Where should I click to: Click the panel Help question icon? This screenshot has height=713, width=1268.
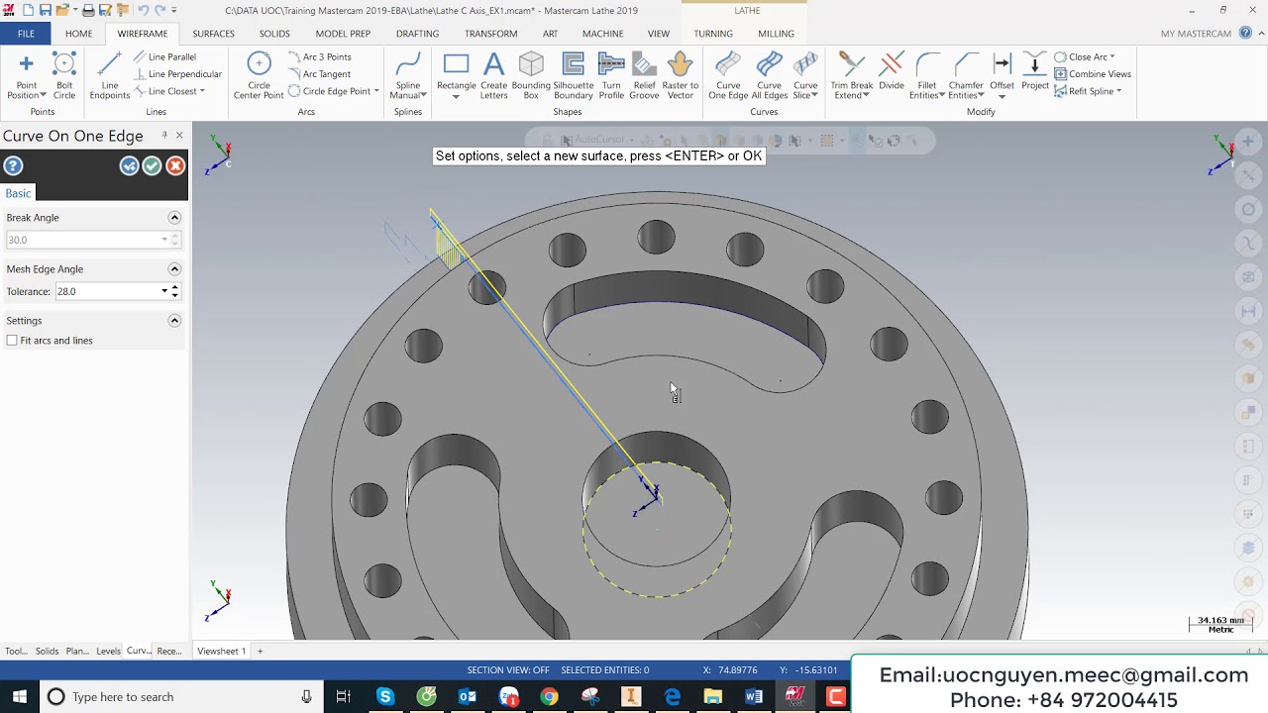13,166
